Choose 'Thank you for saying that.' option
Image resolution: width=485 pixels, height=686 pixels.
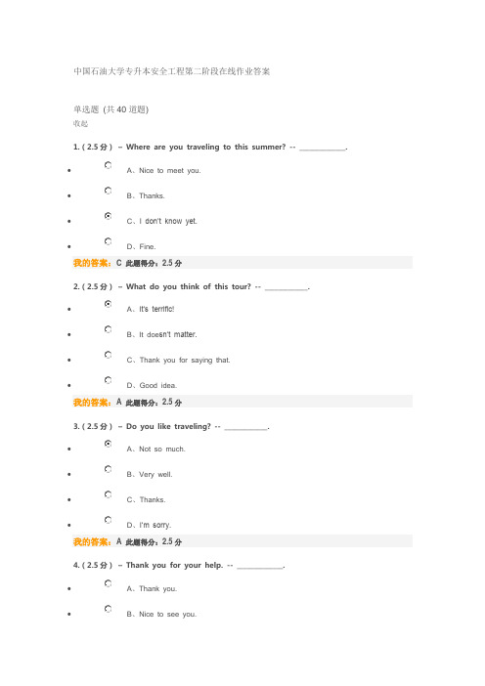pyautogui.click(x=109, y=355)
